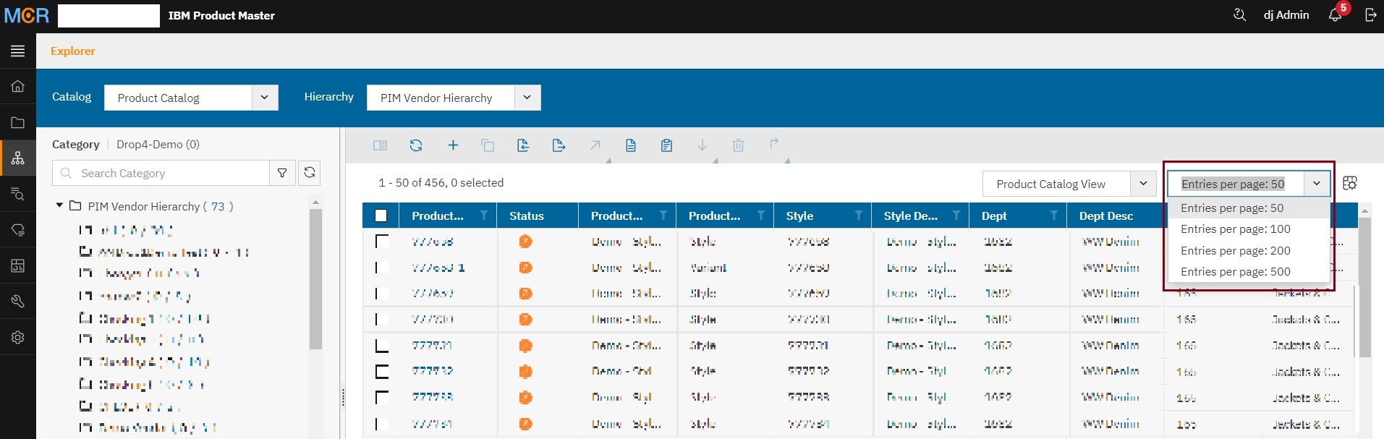Click the plus icon to add item

click(x=453, y=145)
